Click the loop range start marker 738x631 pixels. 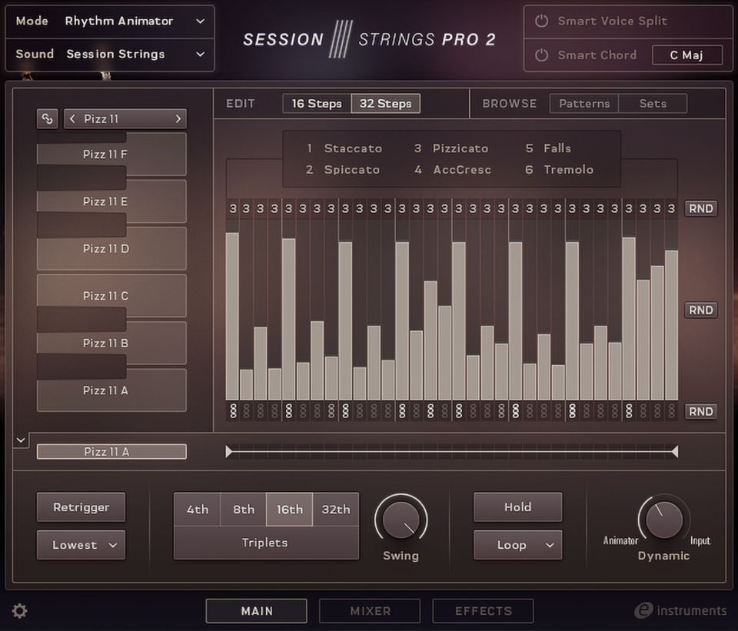229,452
